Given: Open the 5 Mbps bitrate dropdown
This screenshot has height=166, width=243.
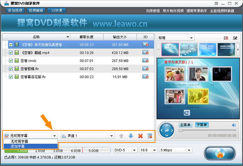Looking at the screenshot, I should (175, 150).
